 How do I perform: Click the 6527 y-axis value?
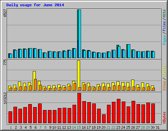click(5, 13)
